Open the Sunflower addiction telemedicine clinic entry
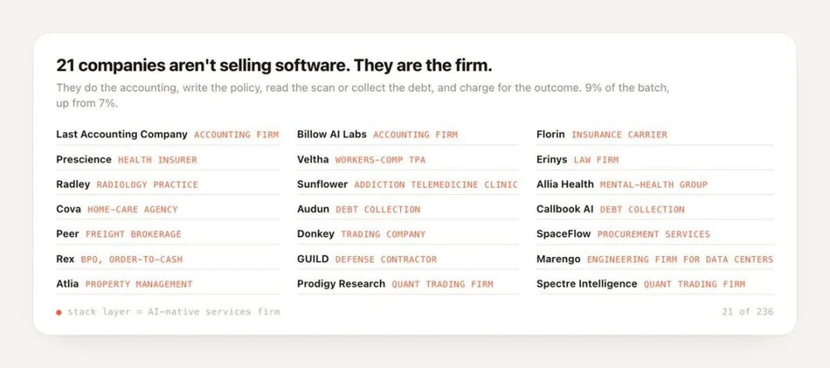The width and height of the screenshot is (830, 368). point(408,185)
